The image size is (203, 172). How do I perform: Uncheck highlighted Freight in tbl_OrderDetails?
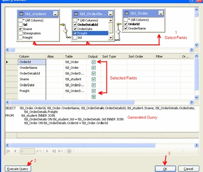75,33
